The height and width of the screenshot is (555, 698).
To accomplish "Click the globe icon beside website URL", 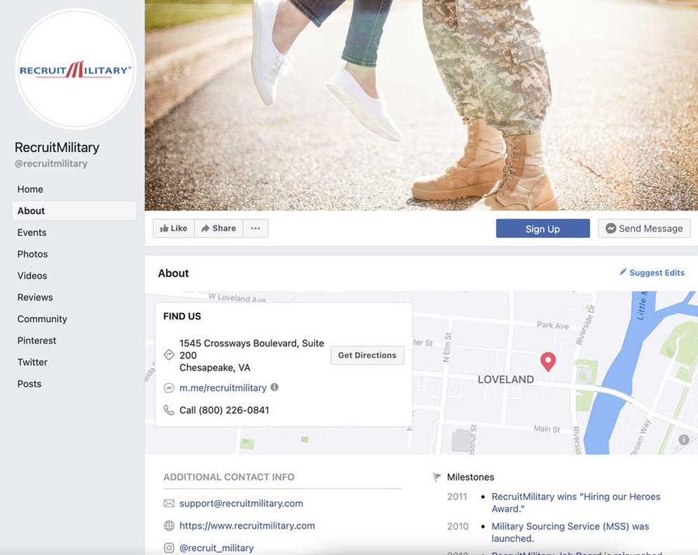I will [x=169, y=526].
